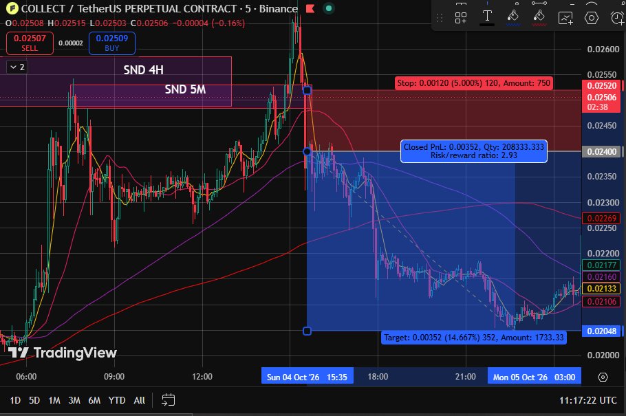
Task: Click the 0.02106 red price label
Action: pos(601,301)
